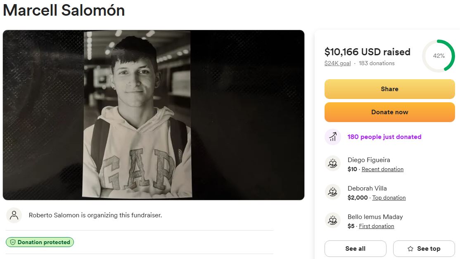Click the trending arrow icon beside donations
Image resolution: width=460 pixels, height=259 pixels.
click(x=333, y=137)
